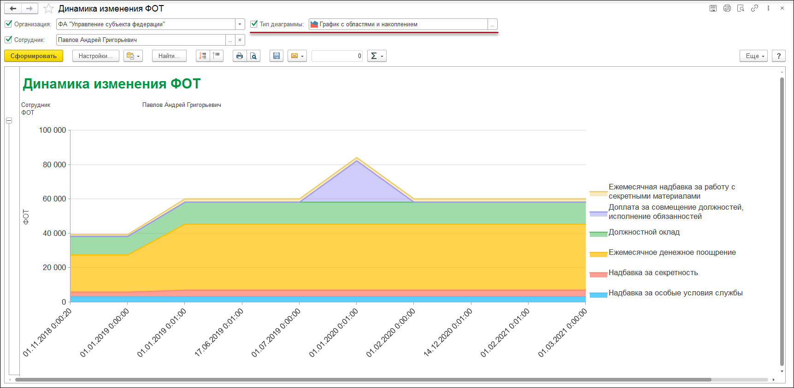Click the legend text Должностной оклад
The image size is (794, 388).
coord(644,232)
